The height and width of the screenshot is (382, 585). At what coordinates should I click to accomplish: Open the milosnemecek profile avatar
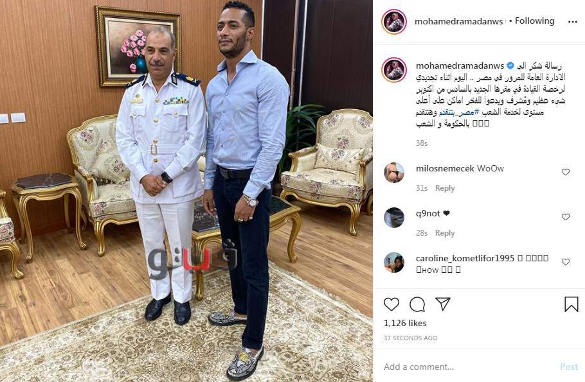click(394, 173)
